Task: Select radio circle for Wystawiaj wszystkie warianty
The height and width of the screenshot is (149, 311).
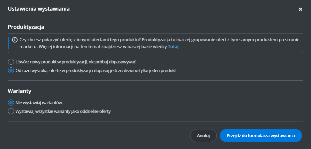Action: coord(11,111)
